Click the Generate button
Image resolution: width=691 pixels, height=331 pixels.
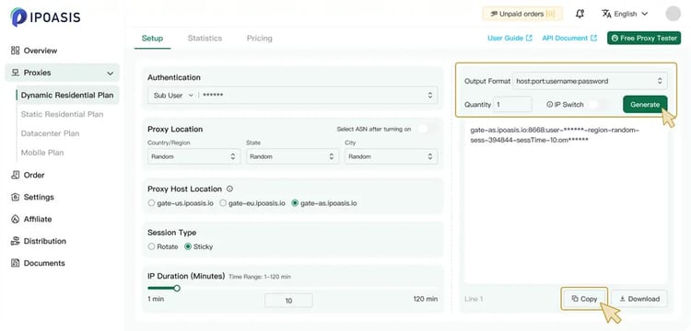click(645, 105)
